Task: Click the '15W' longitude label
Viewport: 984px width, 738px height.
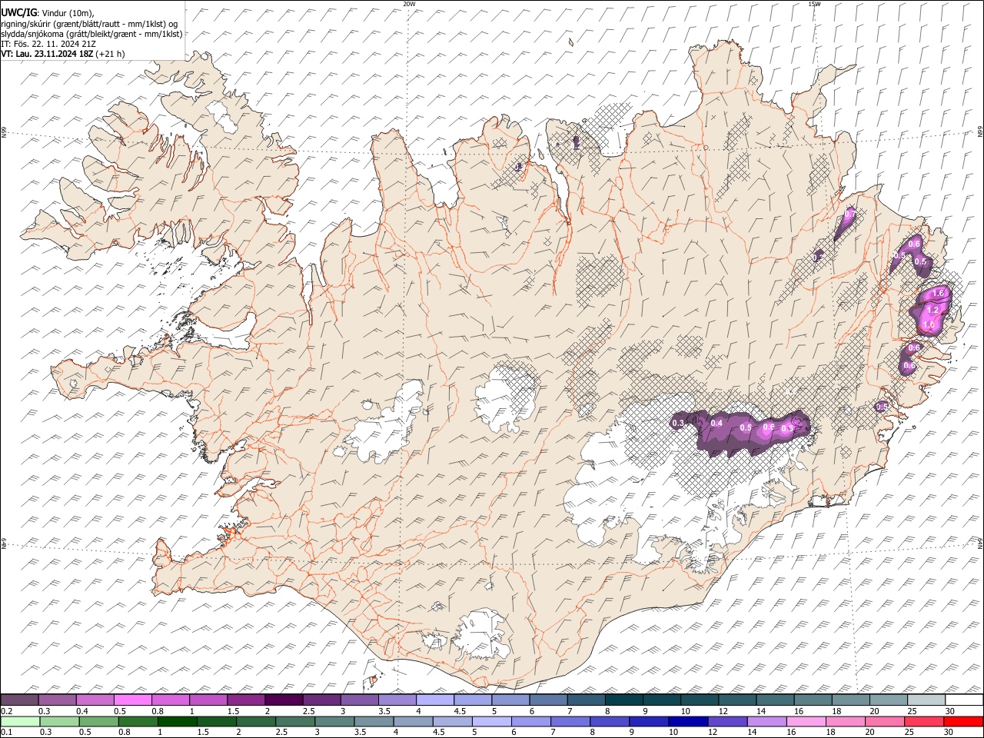Action: [814, 4]
